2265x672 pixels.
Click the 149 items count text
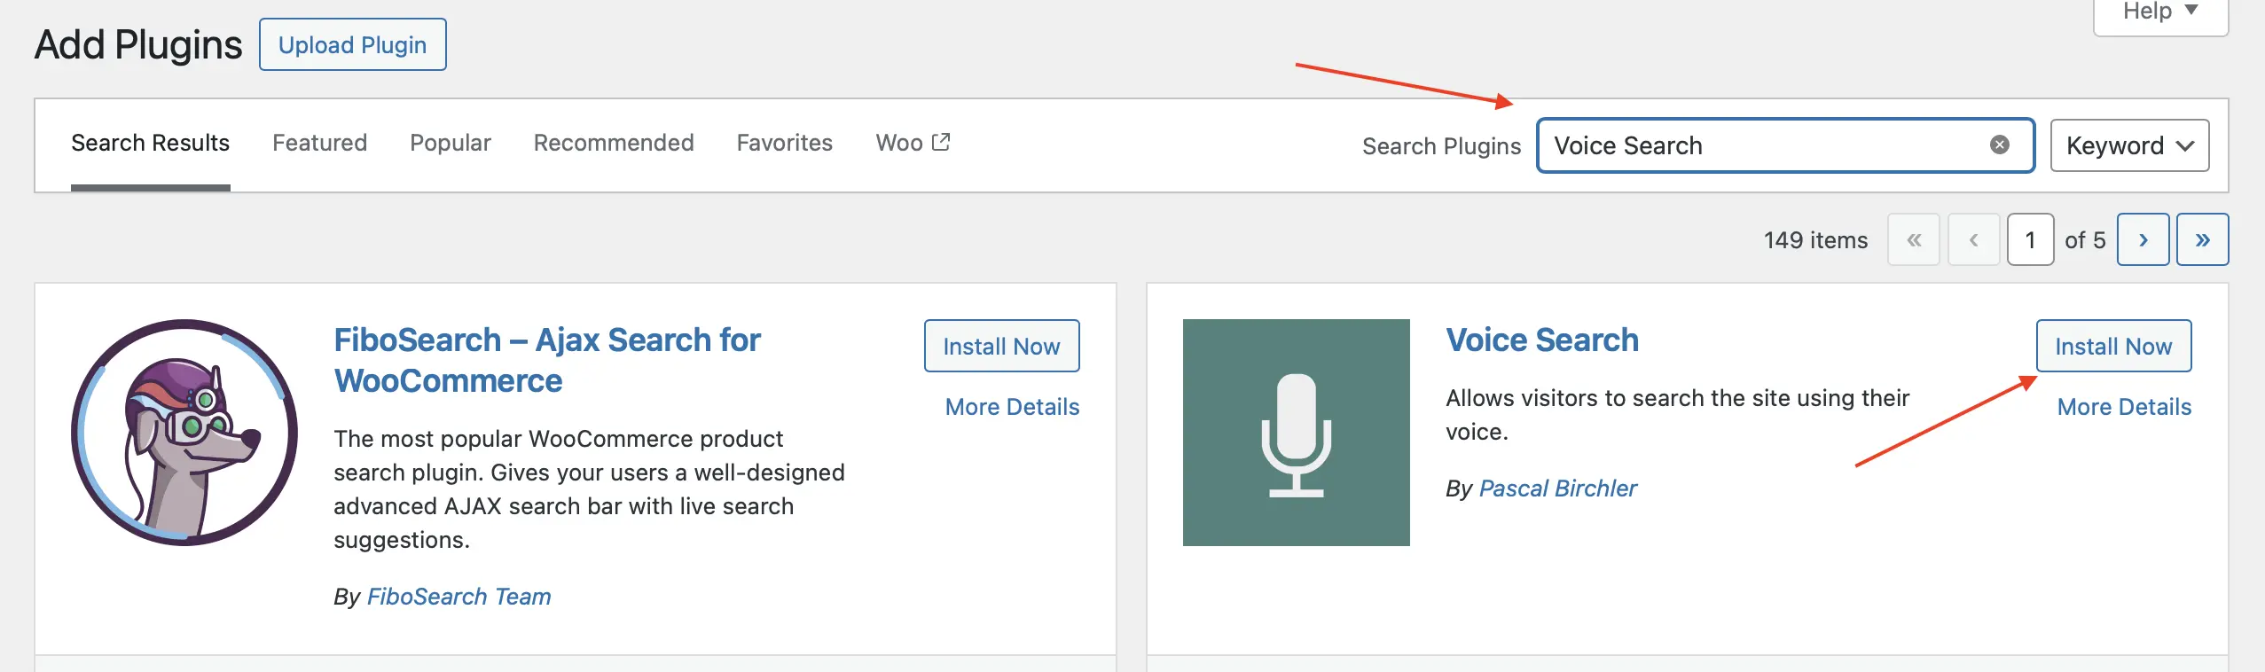(x=1815, y=240)
